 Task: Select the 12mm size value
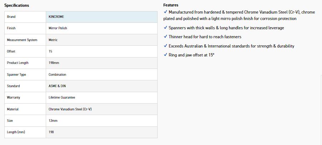coord(53,121)
